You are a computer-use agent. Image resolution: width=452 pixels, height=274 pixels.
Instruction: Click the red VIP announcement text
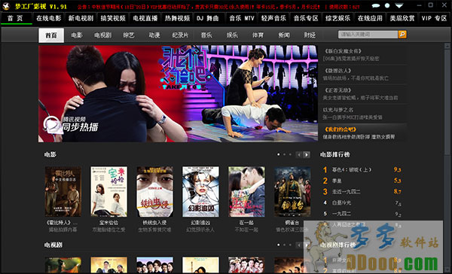click(218, 6)
